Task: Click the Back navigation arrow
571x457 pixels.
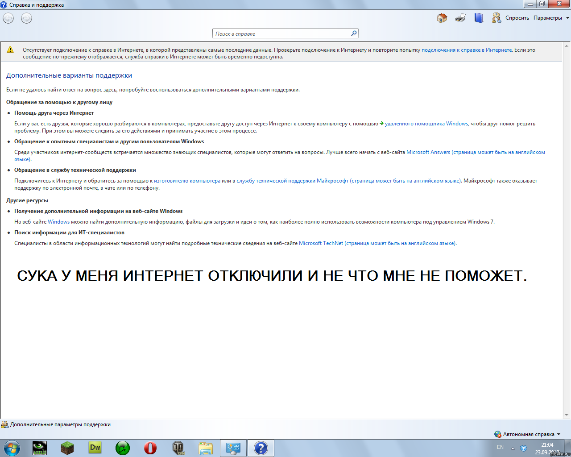Action: click(x=8, y=18)
